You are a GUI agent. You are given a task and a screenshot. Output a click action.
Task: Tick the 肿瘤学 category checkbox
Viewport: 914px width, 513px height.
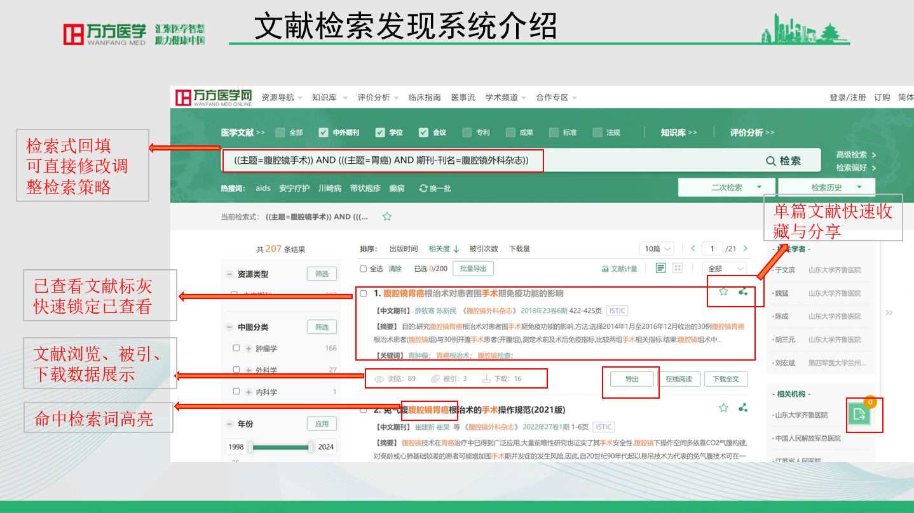[x=236, y=348]
